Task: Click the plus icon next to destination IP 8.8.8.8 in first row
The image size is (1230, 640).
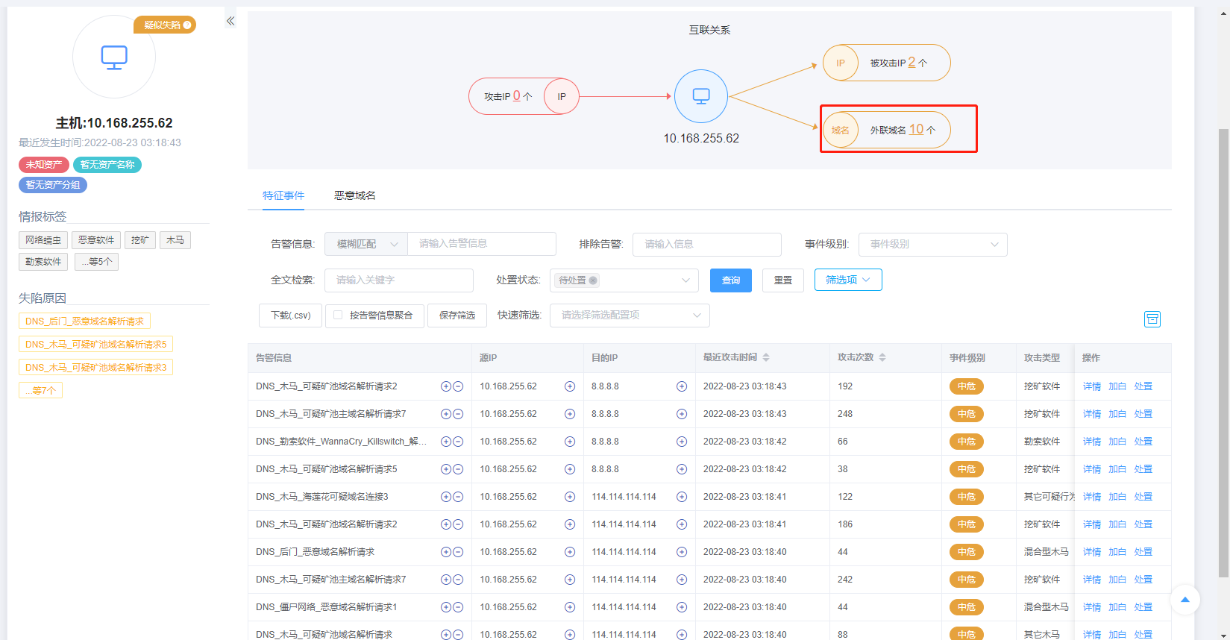Action: tap(681, 386)
